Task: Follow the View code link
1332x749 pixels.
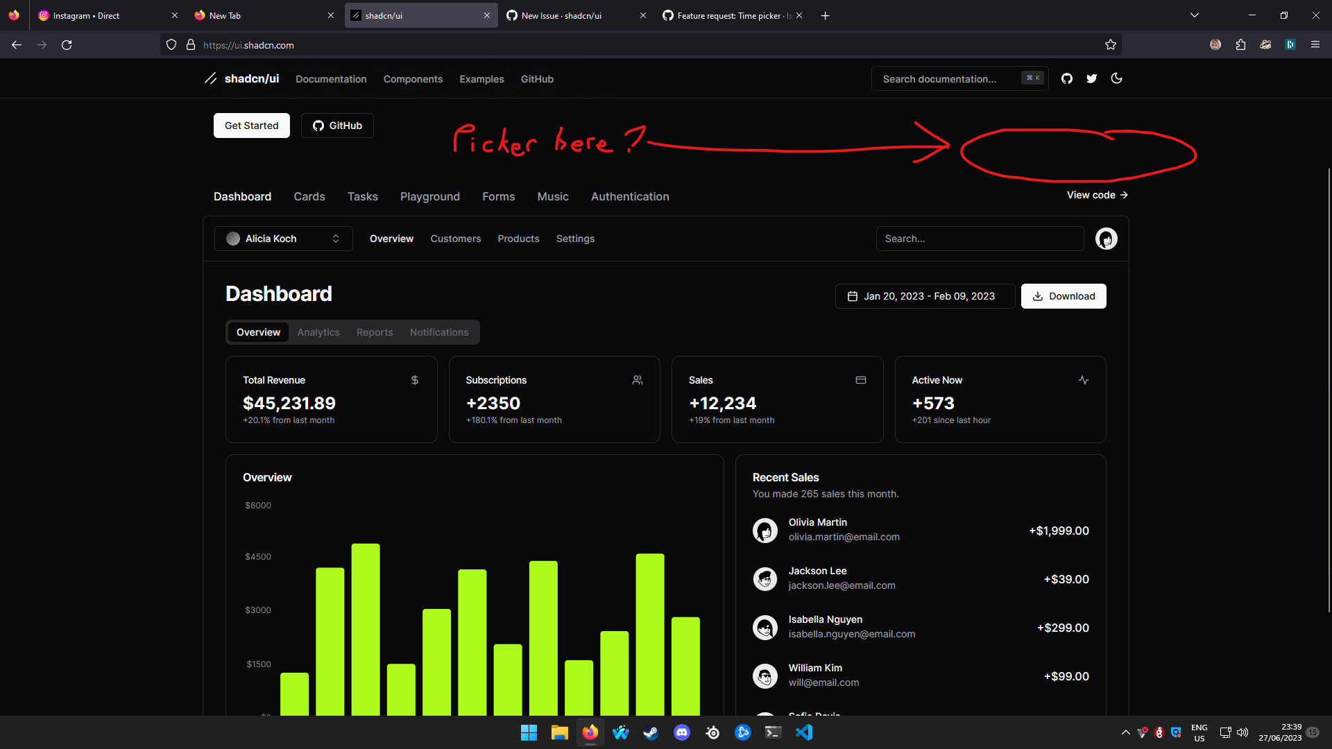Action: point(1097,196)
